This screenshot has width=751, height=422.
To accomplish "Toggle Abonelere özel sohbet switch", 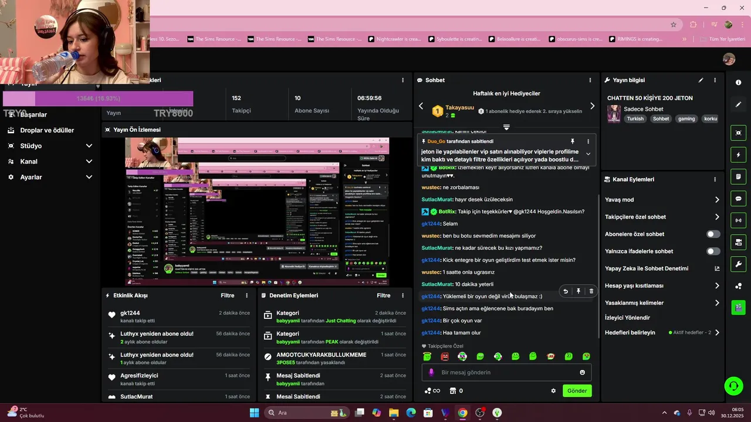I will click(x=713, y=234).
